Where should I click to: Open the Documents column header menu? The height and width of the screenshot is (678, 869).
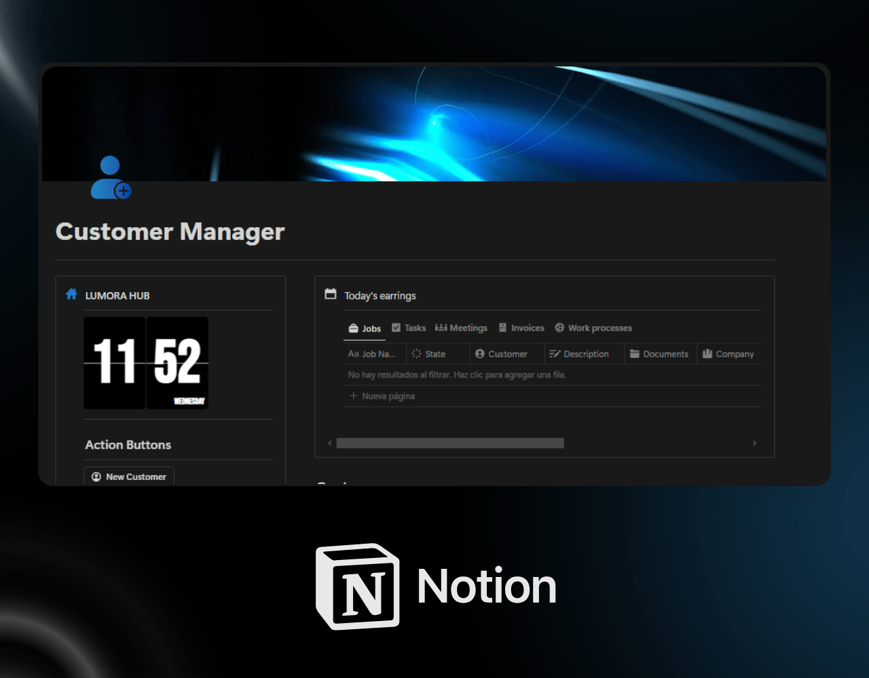pyautogui.click(x=661, y=354)
